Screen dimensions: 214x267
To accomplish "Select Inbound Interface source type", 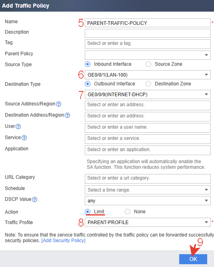I will click(88, 64).
